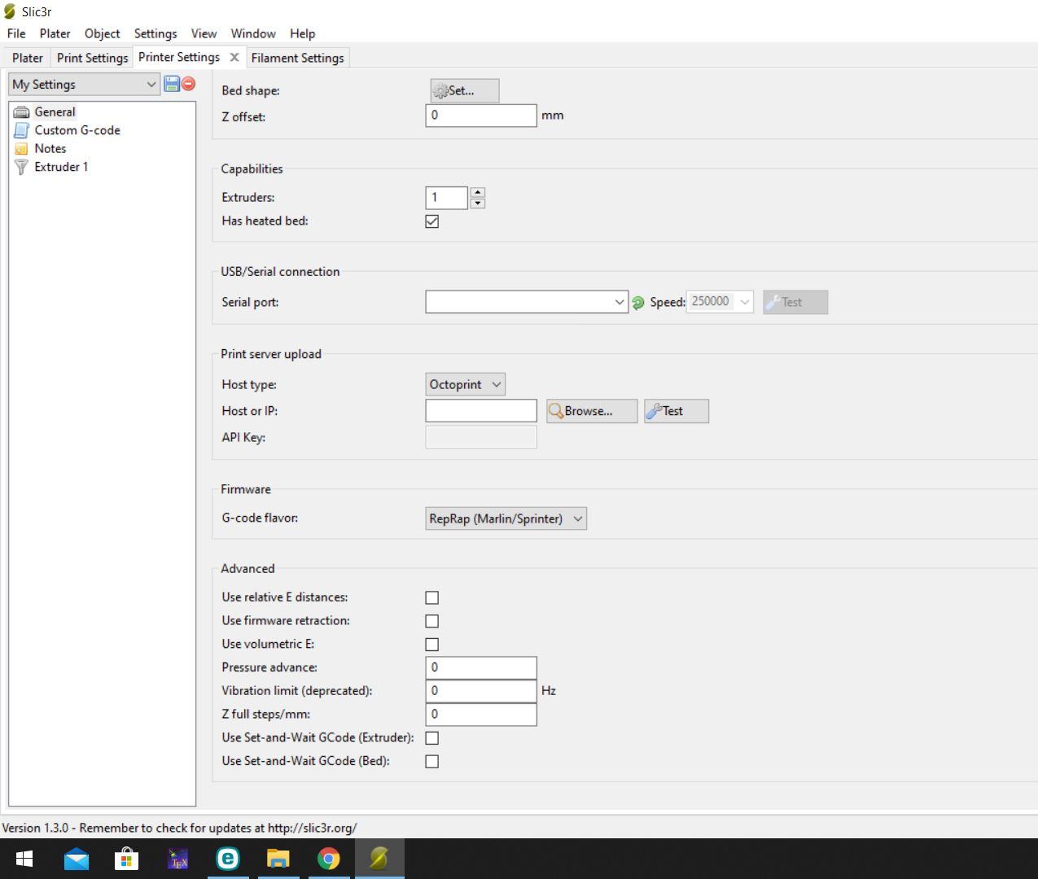1038x879 pixels.
Task: Open Google Chrome from taskbar
Action: [329, 859]
